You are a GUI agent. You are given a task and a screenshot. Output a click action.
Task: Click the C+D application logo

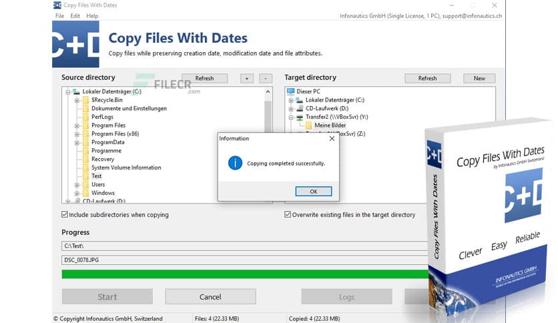coord(76,44)
